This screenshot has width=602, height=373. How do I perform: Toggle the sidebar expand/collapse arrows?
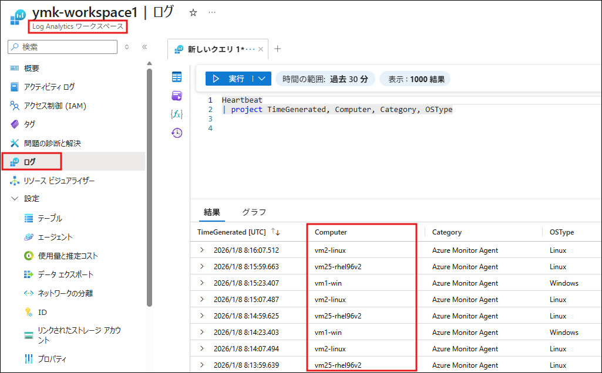tap(127, 47)
